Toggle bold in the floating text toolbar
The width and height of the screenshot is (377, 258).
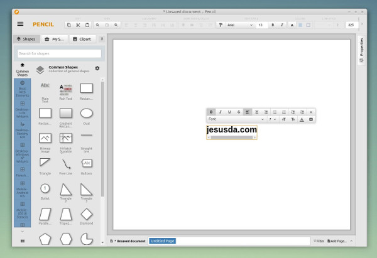click(211, 112)
